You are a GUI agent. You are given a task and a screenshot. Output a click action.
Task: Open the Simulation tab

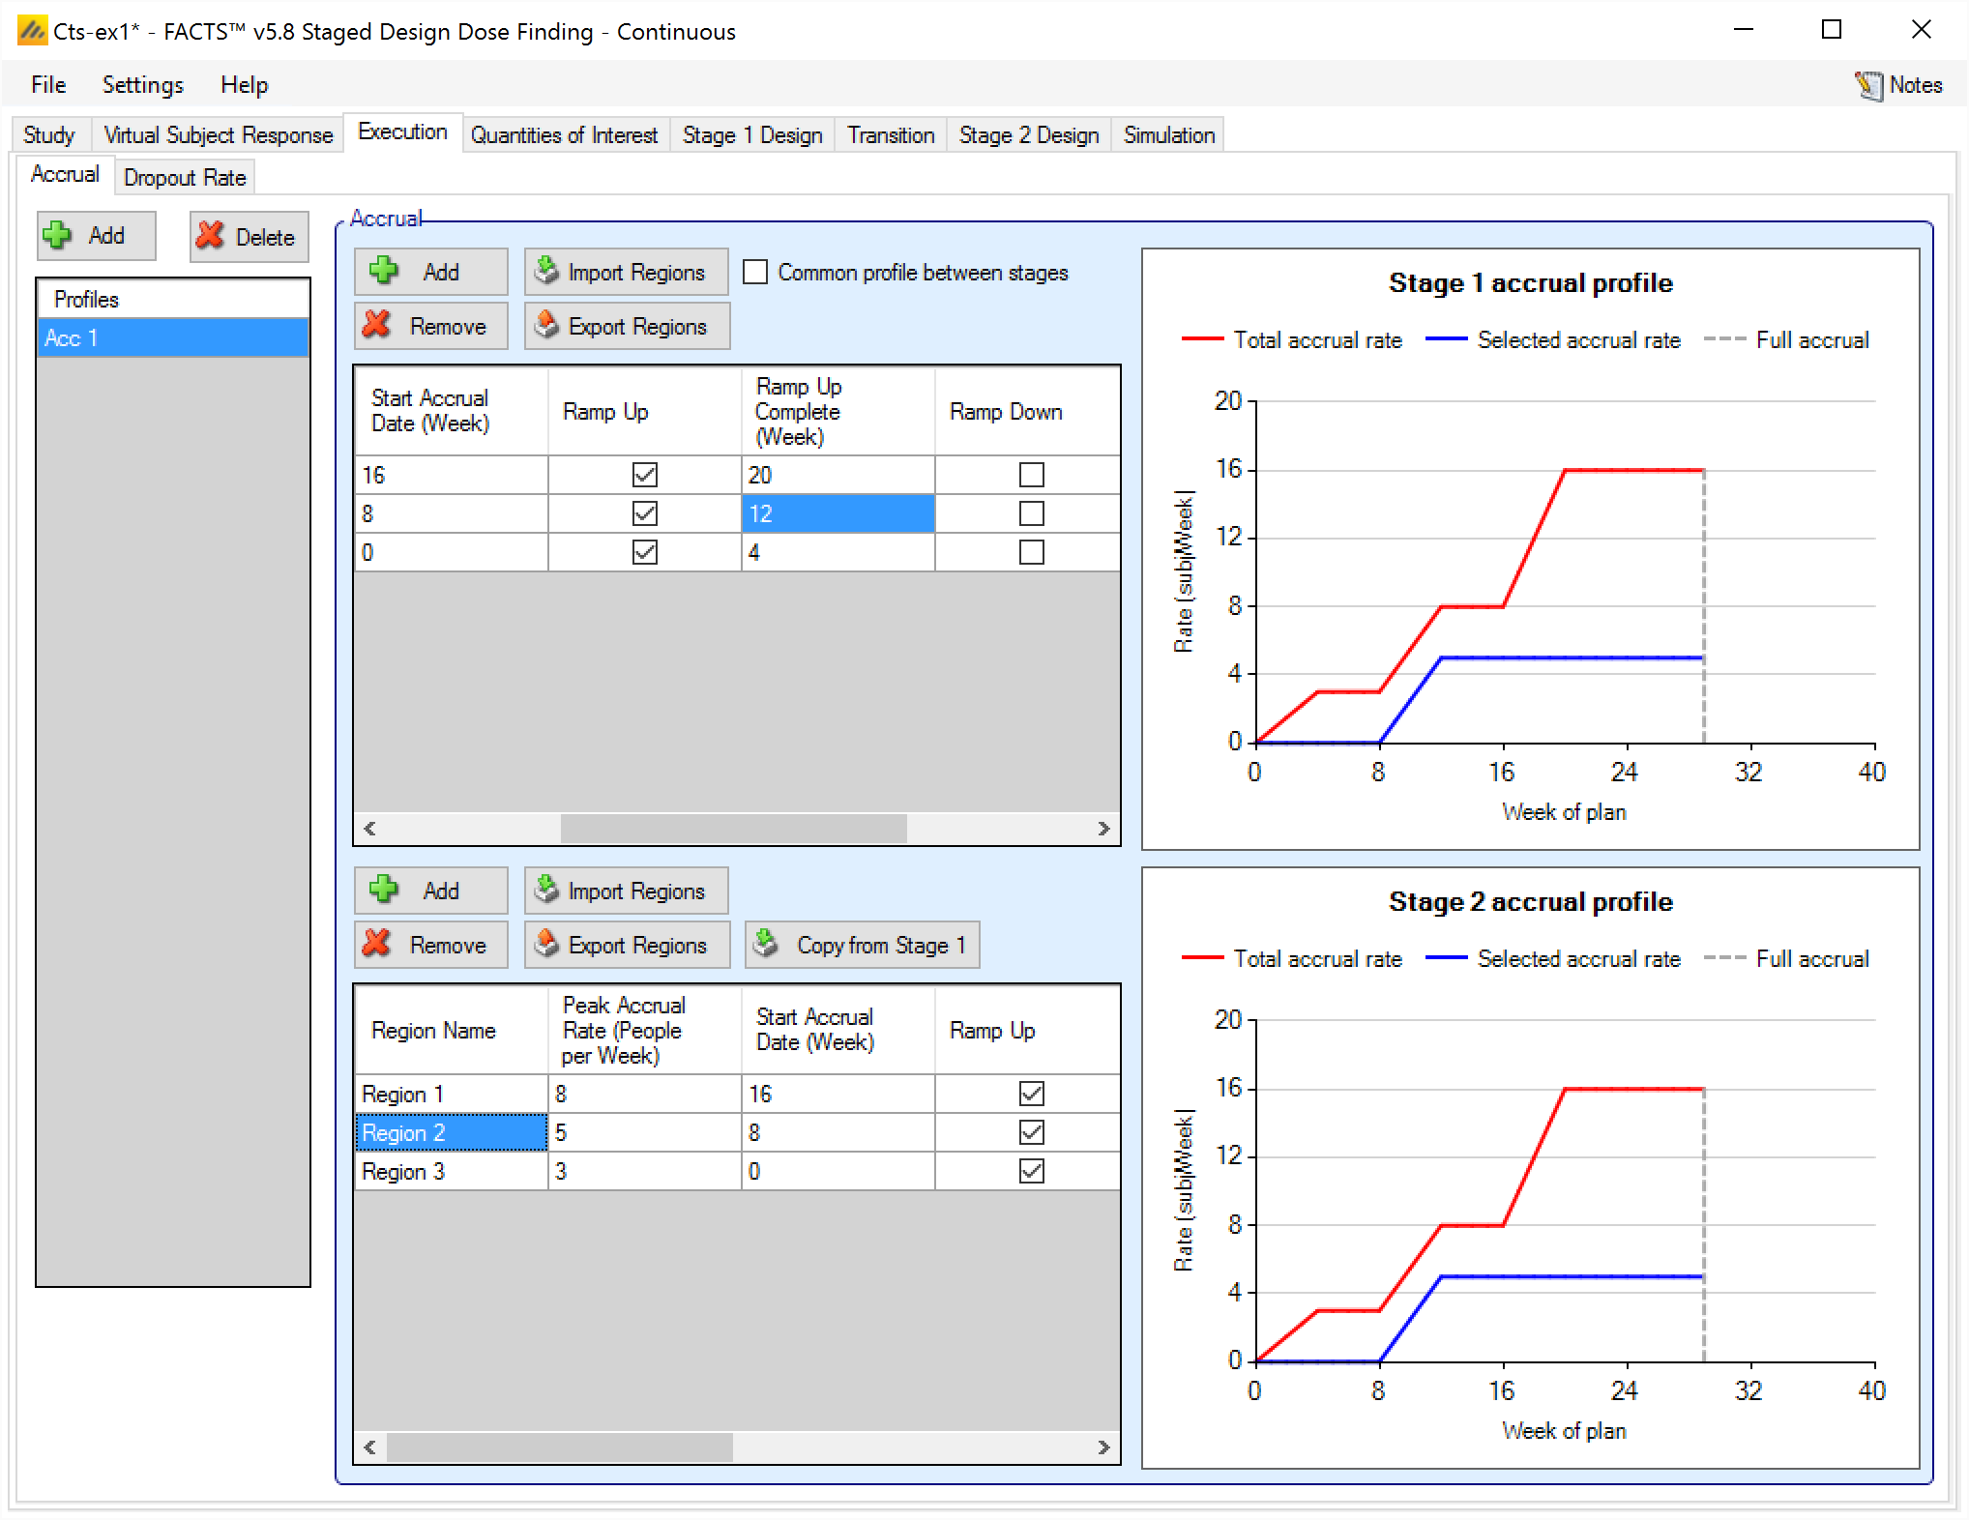(1168, 135)
